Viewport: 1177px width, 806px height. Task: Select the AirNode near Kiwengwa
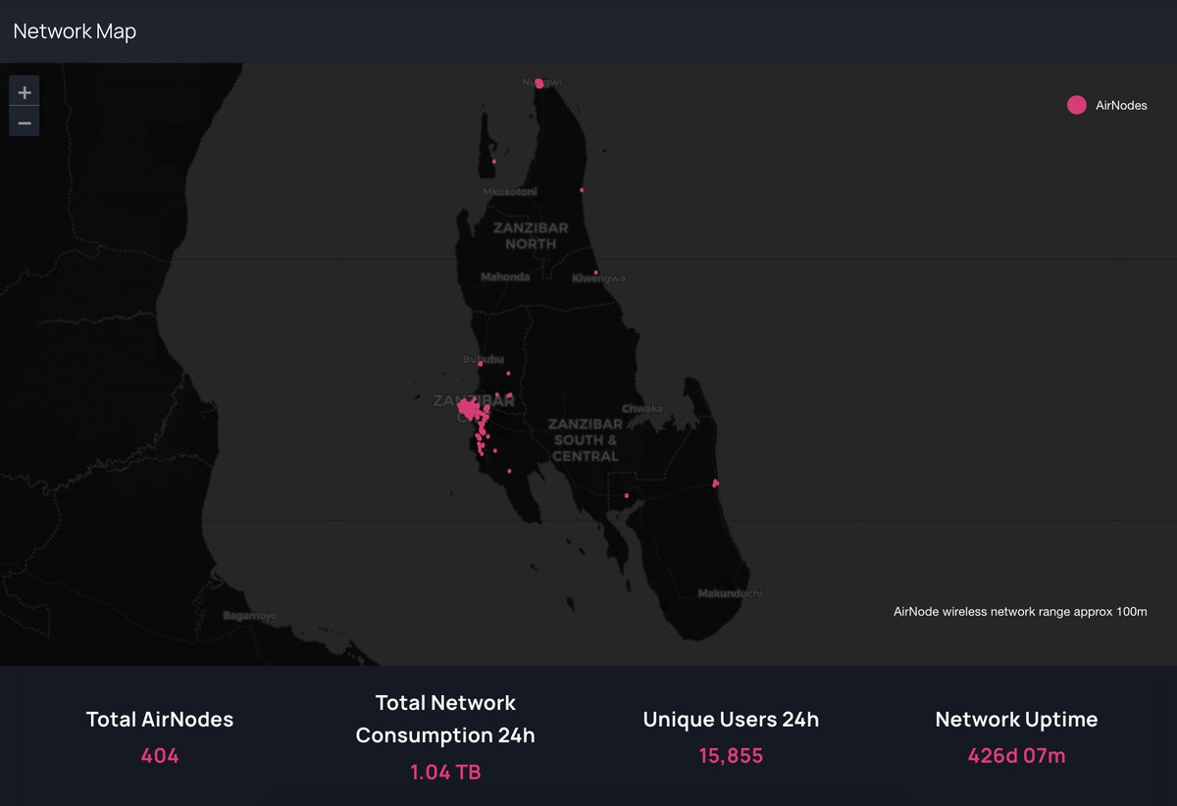coord(595,273)
